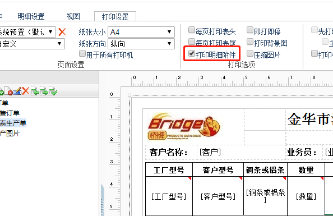The height and width of the screenshot is (216, 333).
Task: Click the red X beside the preset dropdown
Action: tap(62, 32)
